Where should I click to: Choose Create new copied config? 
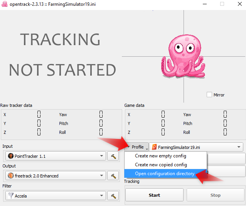(x=165, y=165)
